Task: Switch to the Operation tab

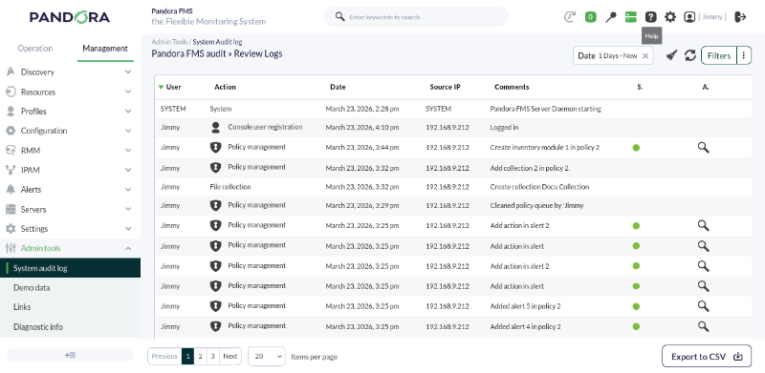Action: [x=35, y=49]
